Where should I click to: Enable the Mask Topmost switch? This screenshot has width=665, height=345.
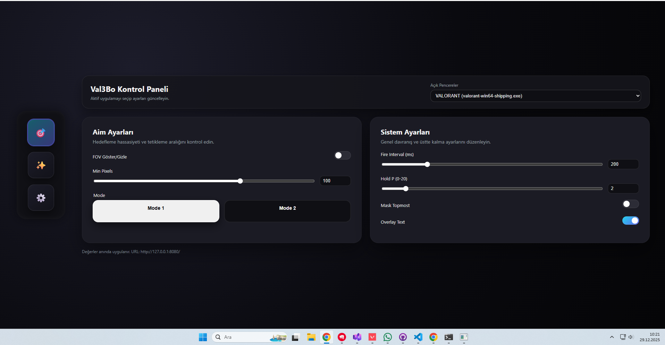coord(630,204)
